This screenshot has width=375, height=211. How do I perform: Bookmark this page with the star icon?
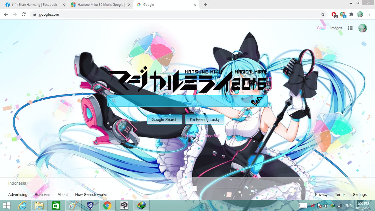click(x=323, y=14)
